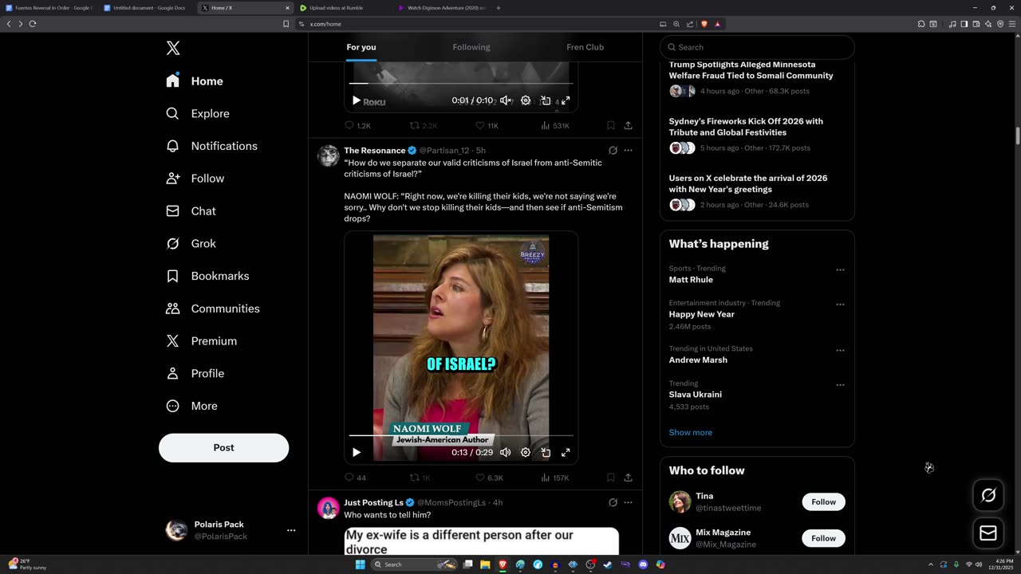1021x574 pixels.
Task: Click the Brave Shields icon in address bar
Action: point(704,24)
